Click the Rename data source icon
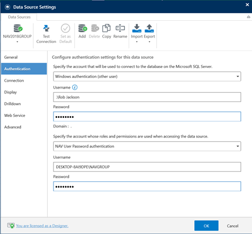Image resolution: width=252 pixels, height=234 pixels. tap(120, 28)
